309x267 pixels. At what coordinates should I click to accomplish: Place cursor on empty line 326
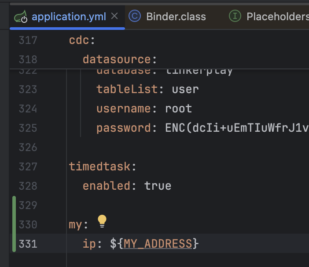tap(176, 147)
